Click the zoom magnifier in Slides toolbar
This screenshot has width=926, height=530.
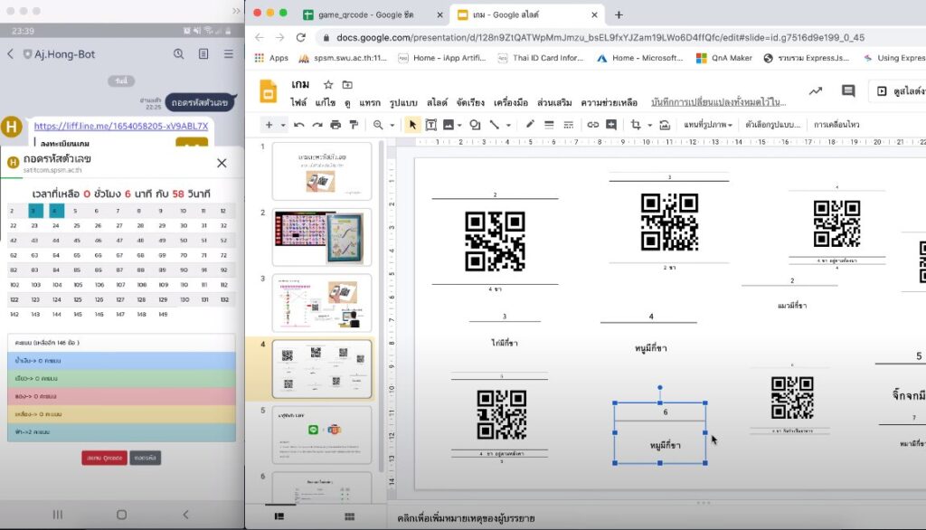tap(378, 125)
